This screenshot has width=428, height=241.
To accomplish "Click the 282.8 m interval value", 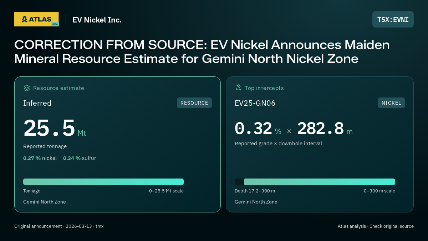I will pos(325,129).
